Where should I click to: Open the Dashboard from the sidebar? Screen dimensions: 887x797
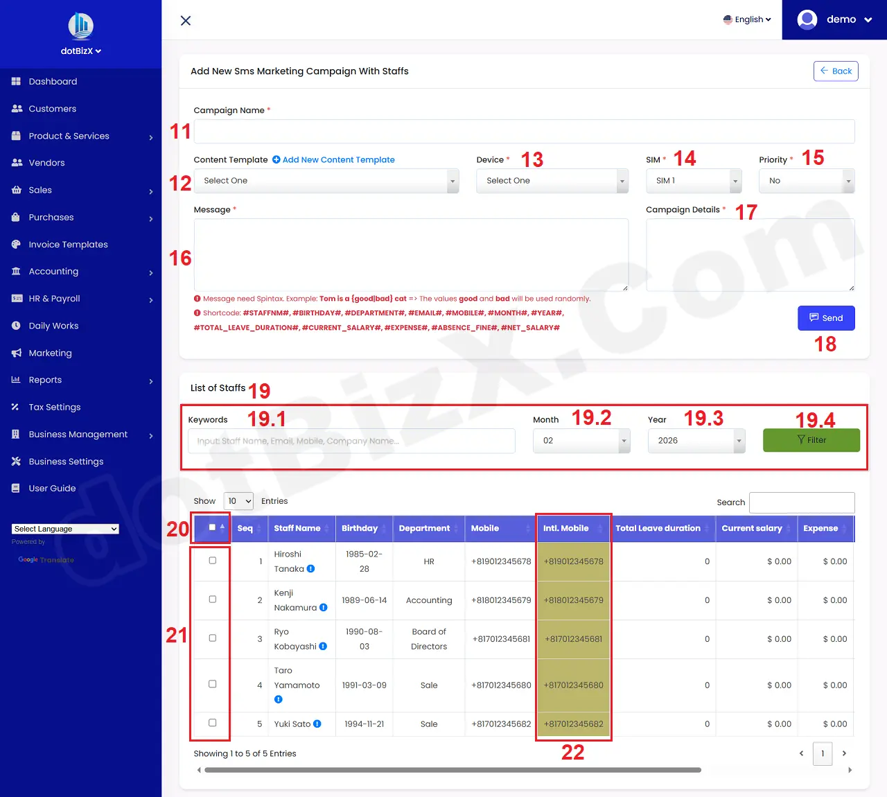(x=52, y=81)
